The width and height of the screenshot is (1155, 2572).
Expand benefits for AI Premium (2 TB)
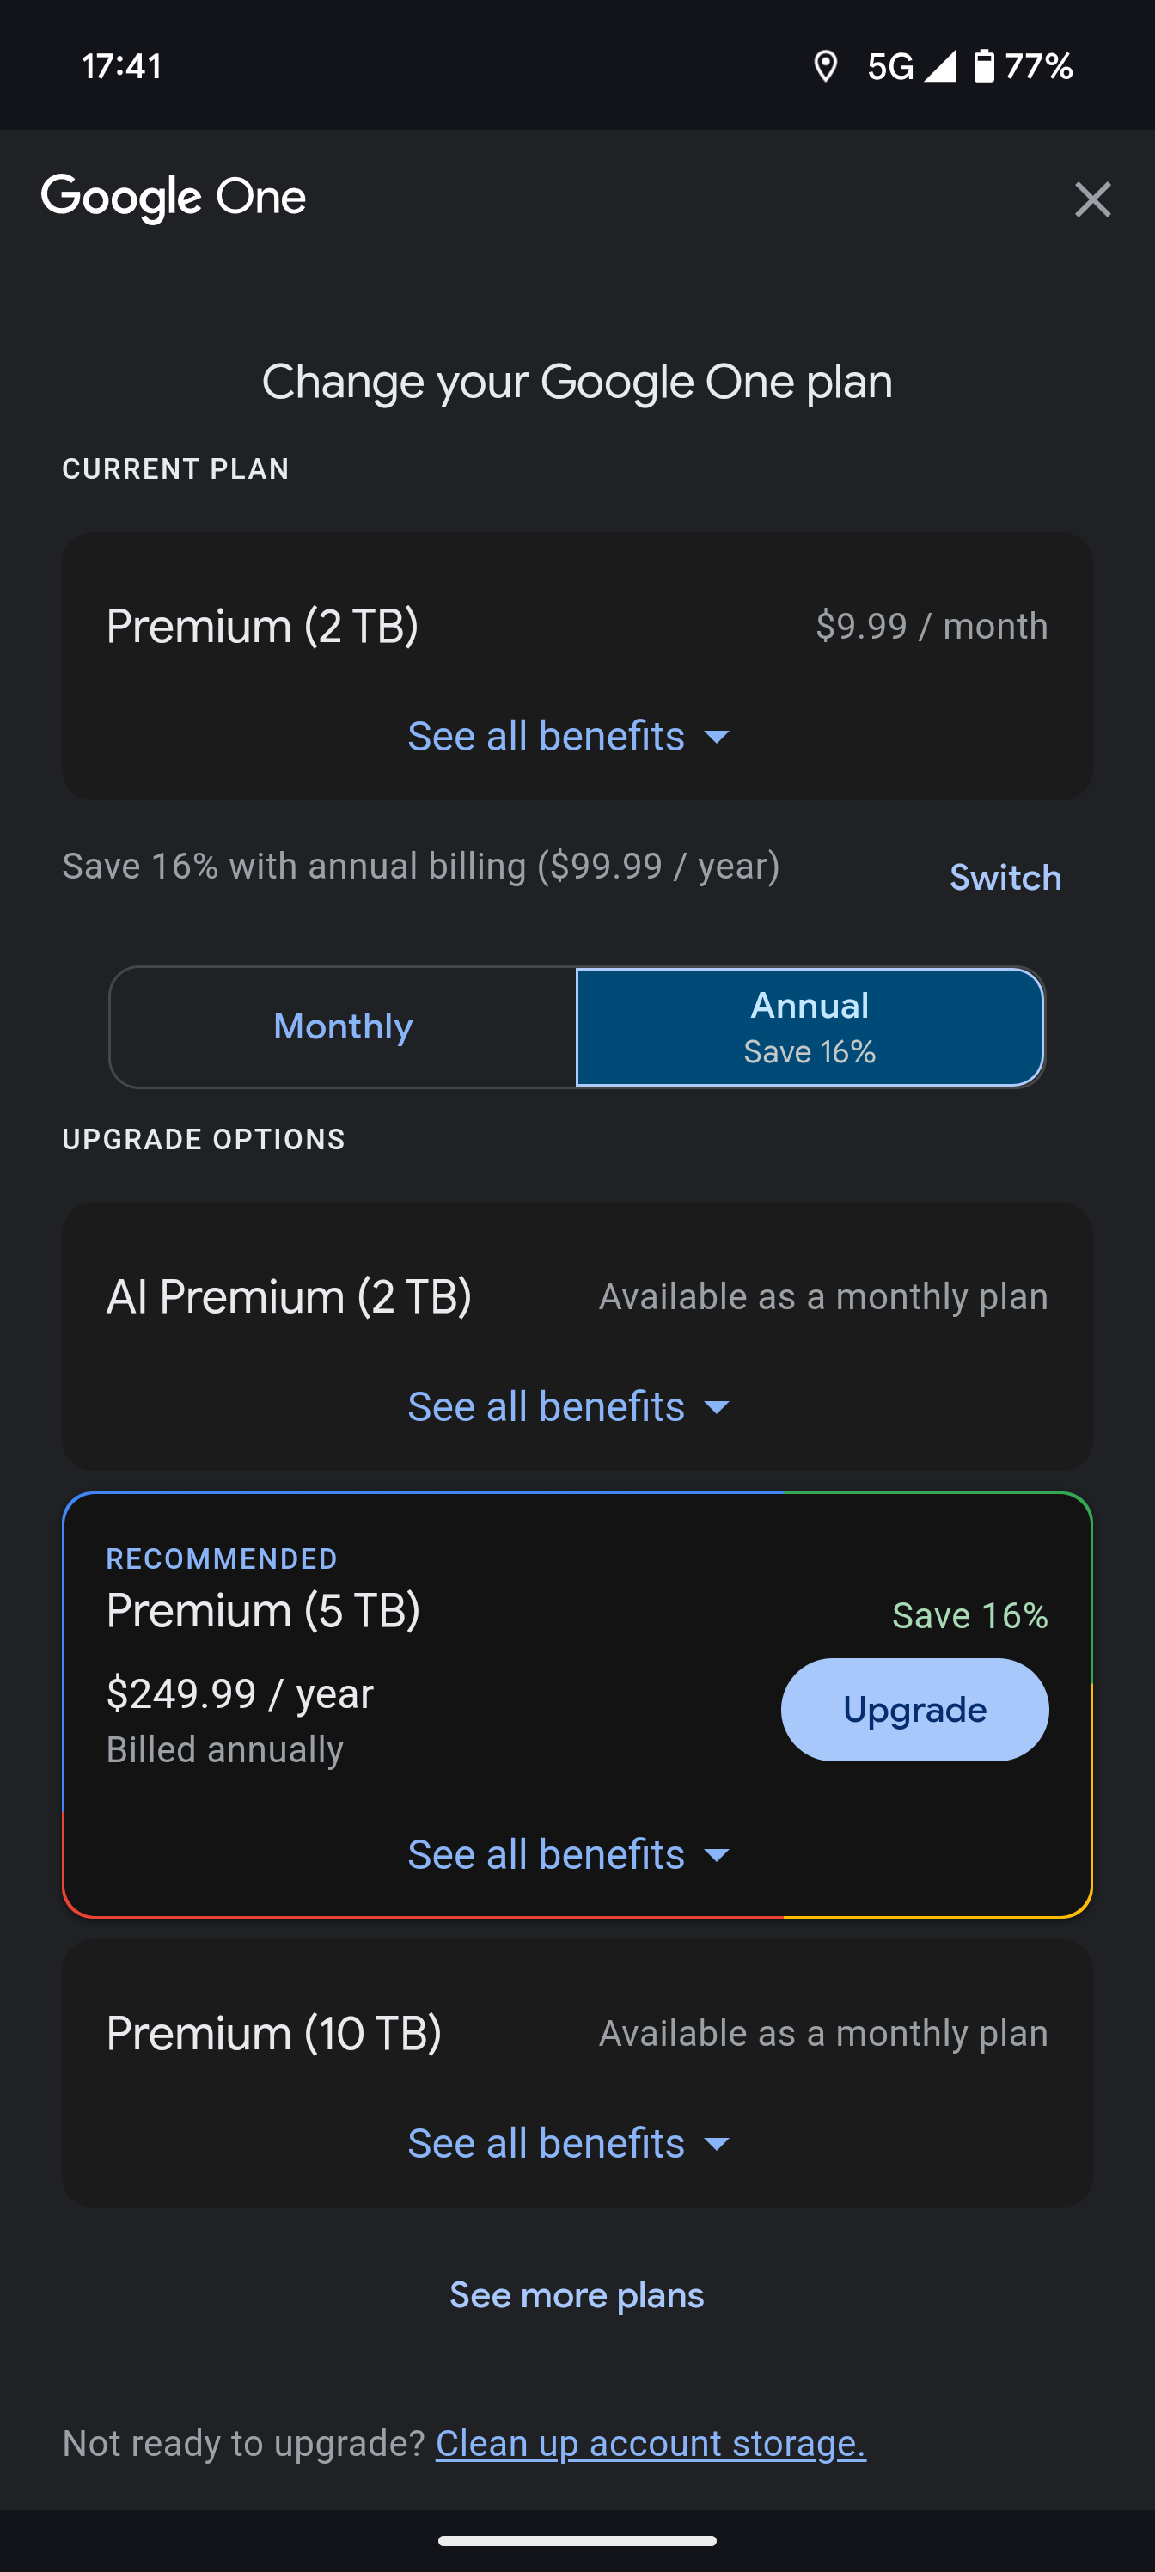point(568,1407)
